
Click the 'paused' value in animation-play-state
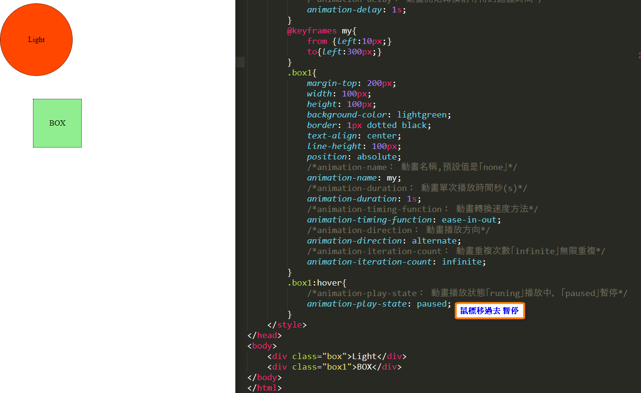click(432, 304)
